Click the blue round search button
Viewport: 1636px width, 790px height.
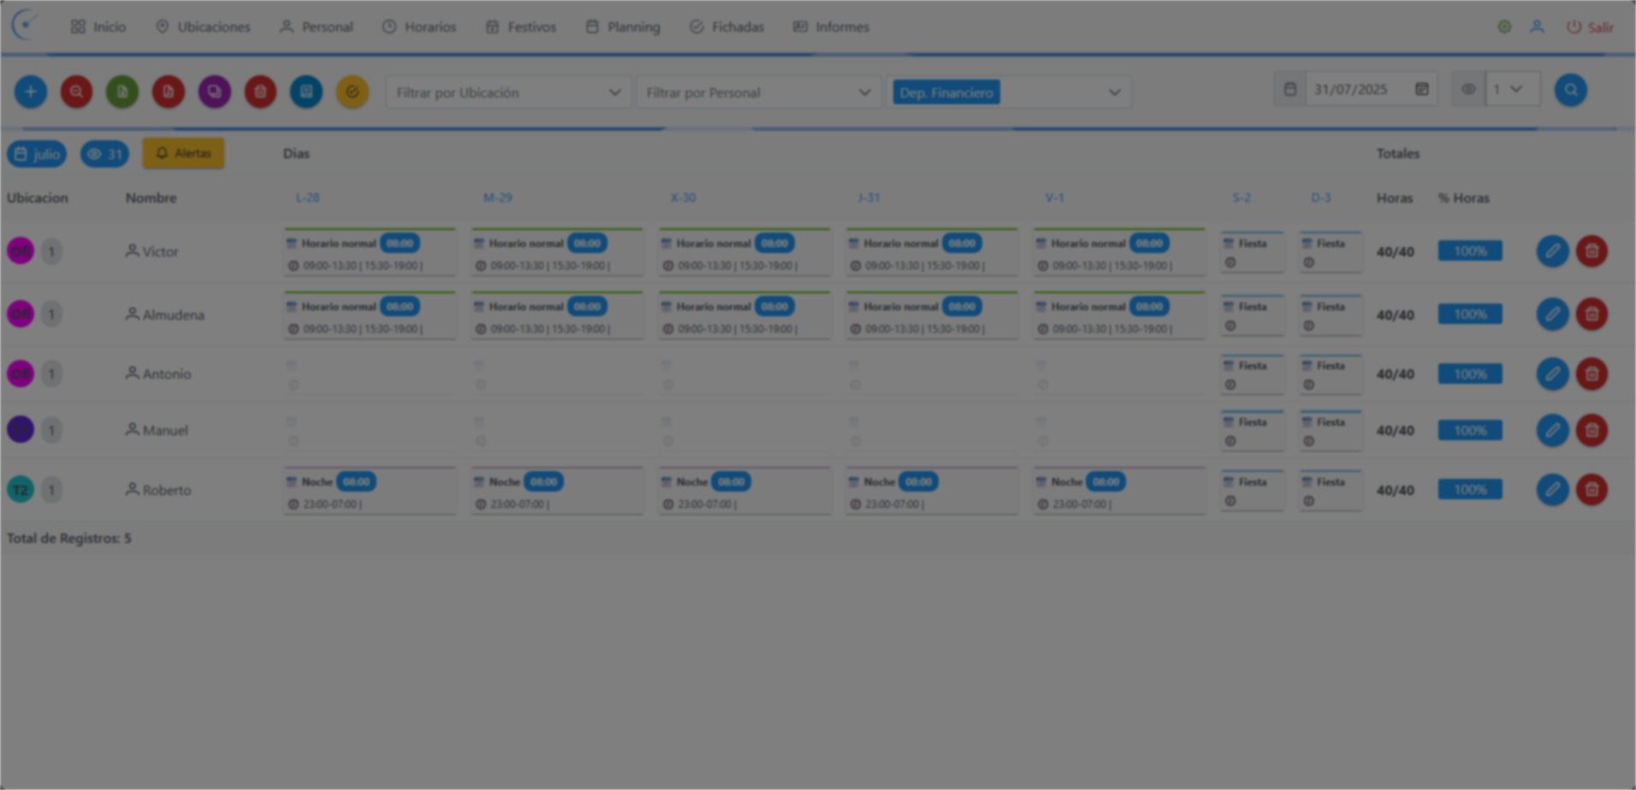1570,90
